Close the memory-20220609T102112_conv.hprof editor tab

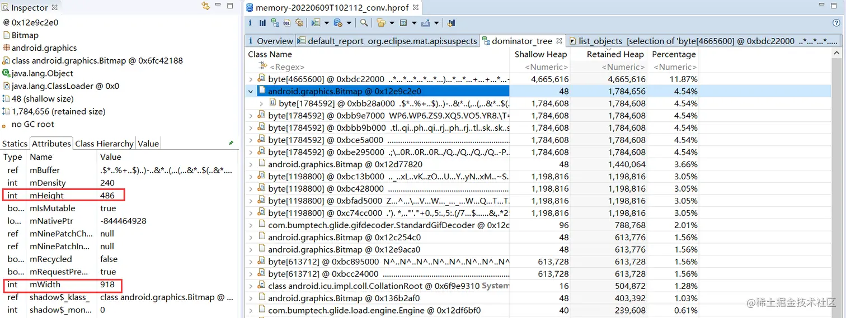(415, 7)
